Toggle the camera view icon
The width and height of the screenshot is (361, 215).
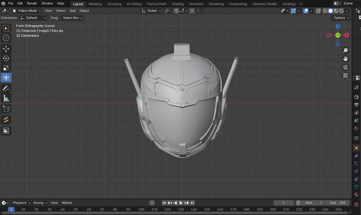(345, 67)
